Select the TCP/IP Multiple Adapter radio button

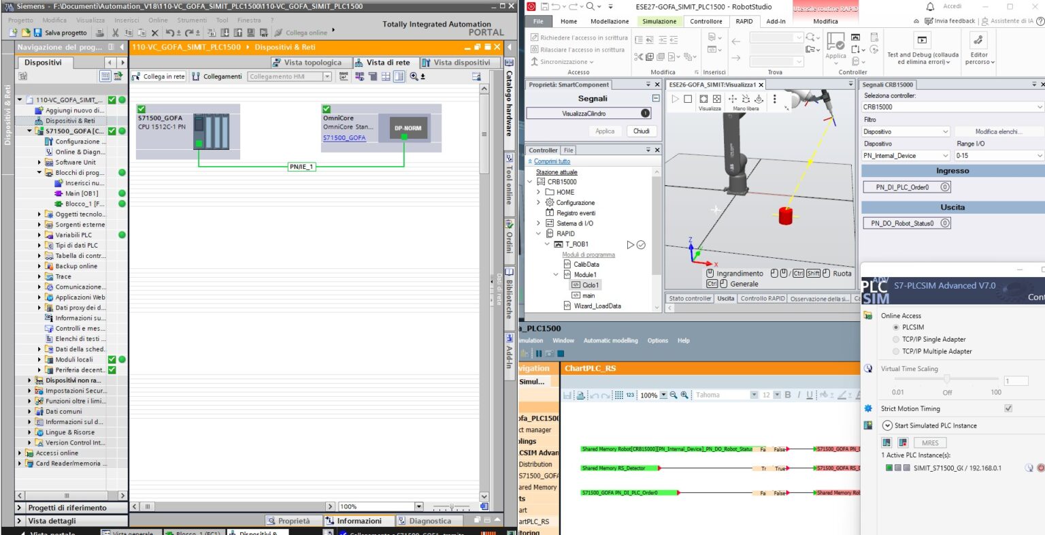coord(895,351)
